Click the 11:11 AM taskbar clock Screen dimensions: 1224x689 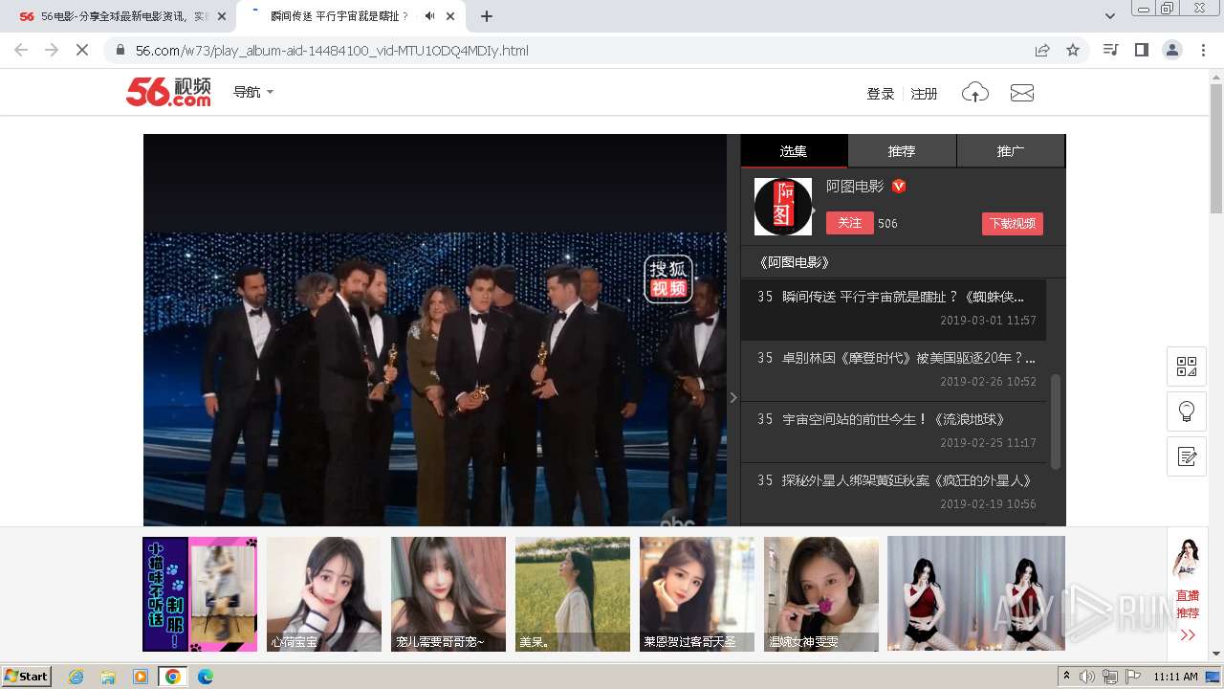1175,677
